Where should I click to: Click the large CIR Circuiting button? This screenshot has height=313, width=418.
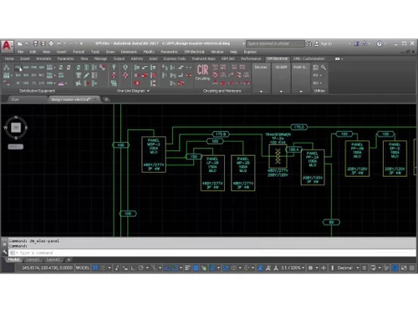(202, 72)
